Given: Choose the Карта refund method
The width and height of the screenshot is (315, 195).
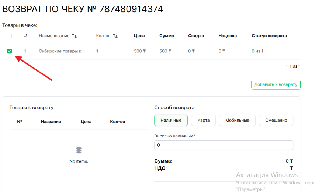Looking at the screenshot, I should pos(203,120).
